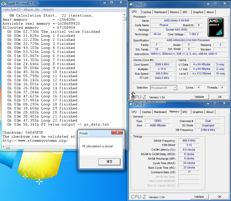
Task: Close the Finish dialog
Action: (x=117, y=132)
